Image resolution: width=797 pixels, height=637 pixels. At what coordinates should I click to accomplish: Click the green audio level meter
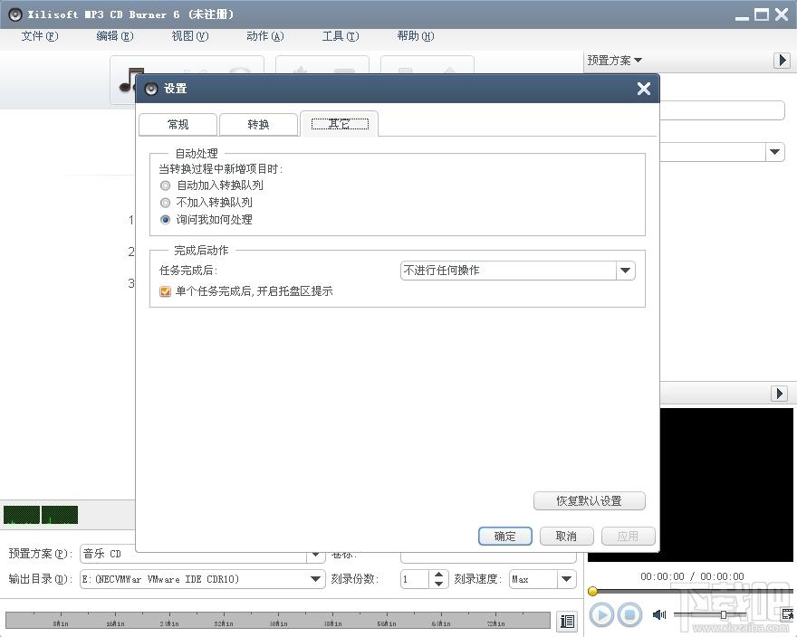[x=41, y=515]
